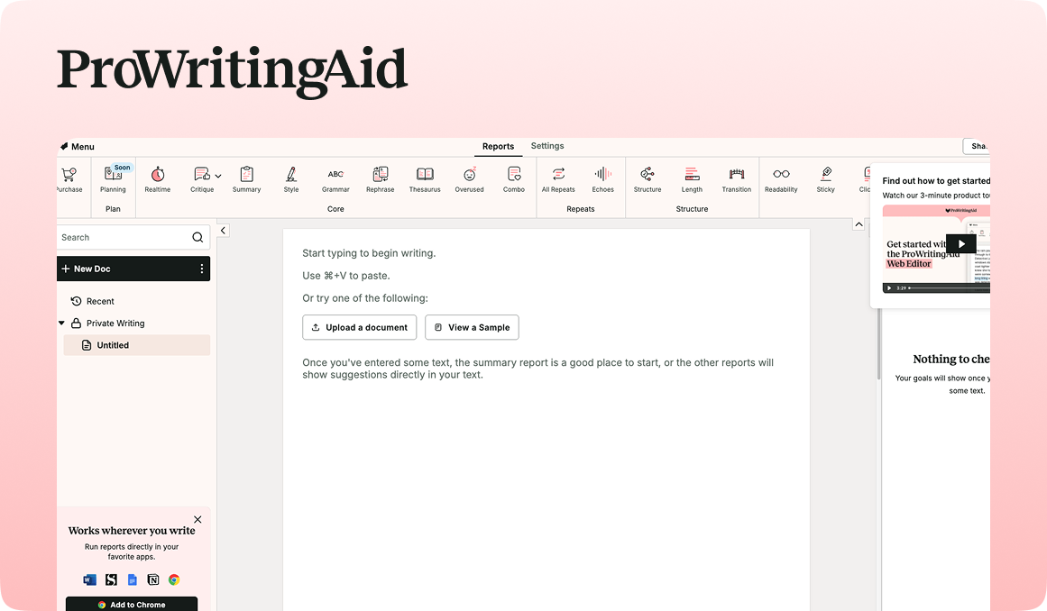Screen dimensions: 1047x611
Task: Click the Chrome app icon
Action: click(x=174, y=579)
